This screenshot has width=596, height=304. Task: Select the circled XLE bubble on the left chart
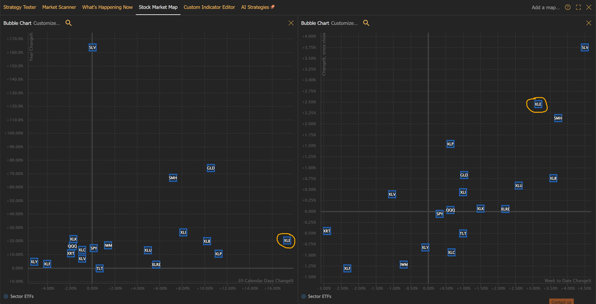(x=286, y=240)
